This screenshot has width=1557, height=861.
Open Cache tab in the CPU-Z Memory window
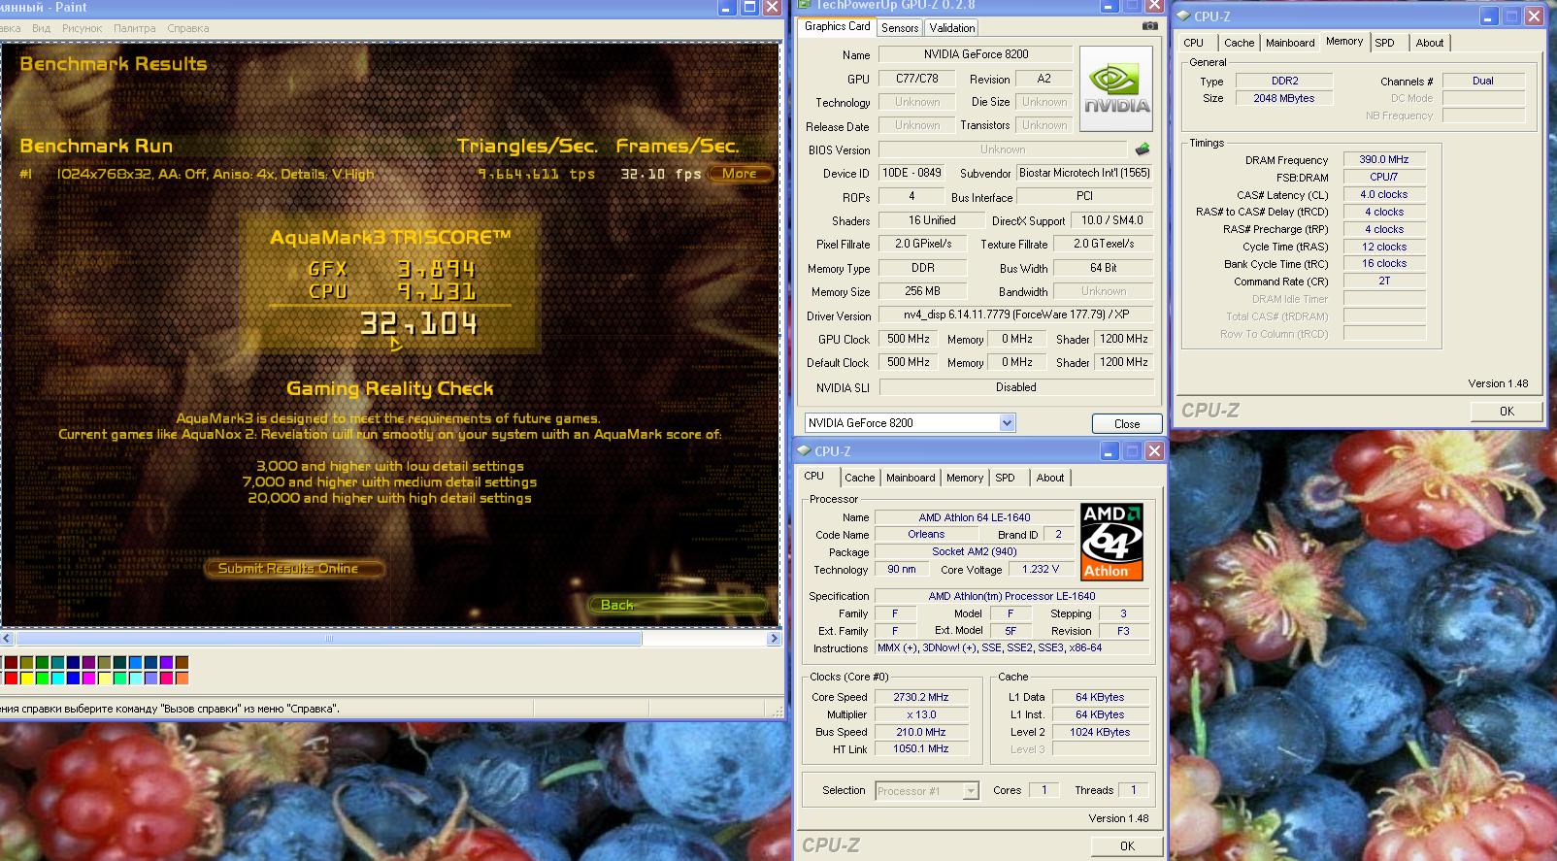pos(1239,43)
